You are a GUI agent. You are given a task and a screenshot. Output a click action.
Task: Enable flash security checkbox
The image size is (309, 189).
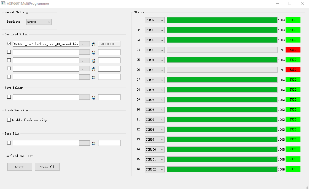(x=9, y=120)
